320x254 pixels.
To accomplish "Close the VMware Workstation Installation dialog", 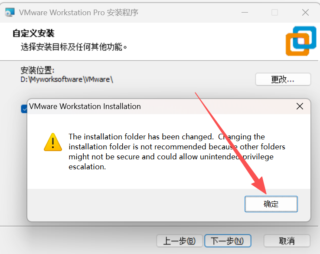I will (300, 106).
